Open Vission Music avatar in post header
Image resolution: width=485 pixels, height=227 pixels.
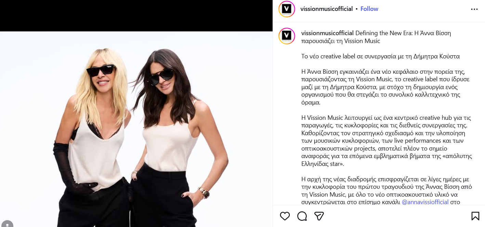[x=287, y=9]
